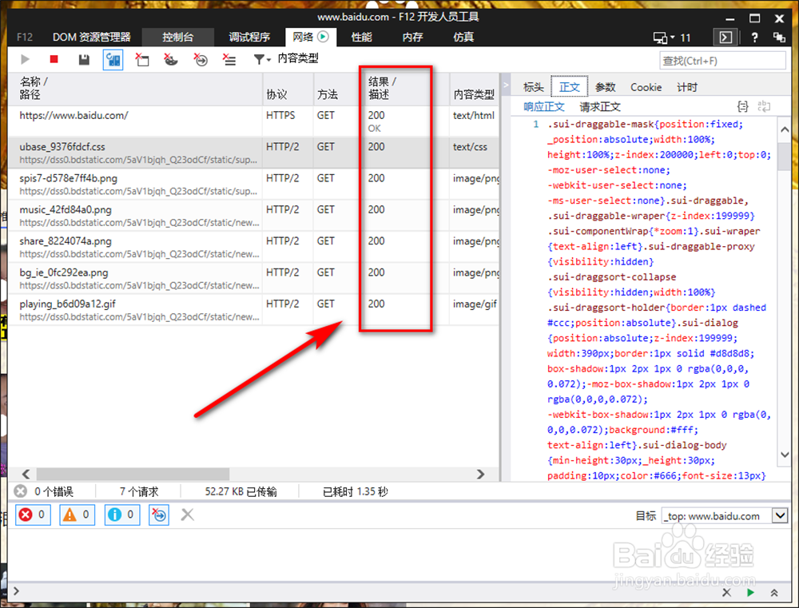Select the playing_b6d09a12.gif request
The height and width of the screenshot is (608, 799).
coord(253,310)
